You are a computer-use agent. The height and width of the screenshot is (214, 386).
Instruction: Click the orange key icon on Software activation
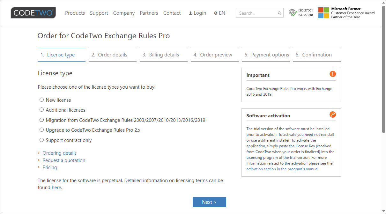click(x=333, y=114)
